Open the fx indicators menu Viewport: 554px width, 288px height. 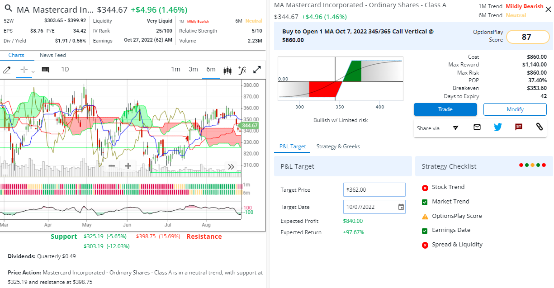tap(242, 70)
